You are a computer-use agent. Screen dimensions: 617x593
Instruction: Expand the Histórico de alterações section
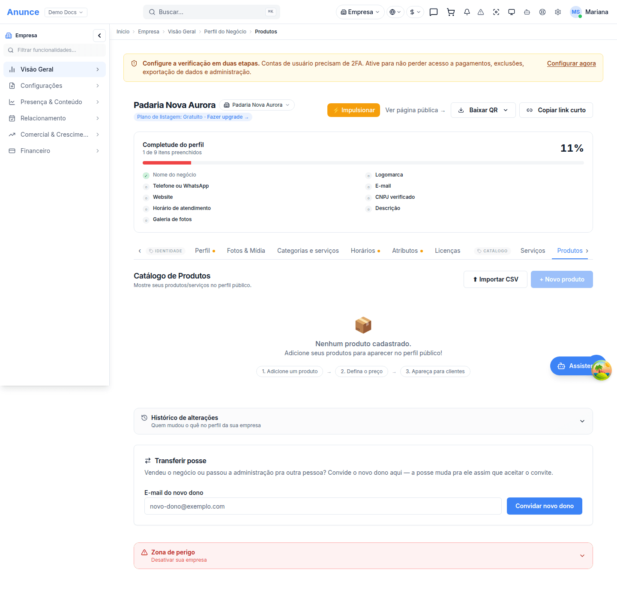tap(363, 421)
